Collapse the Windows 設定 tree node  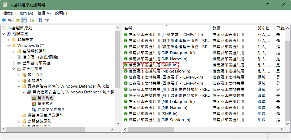pyautogui.click(x=9, y=46)
